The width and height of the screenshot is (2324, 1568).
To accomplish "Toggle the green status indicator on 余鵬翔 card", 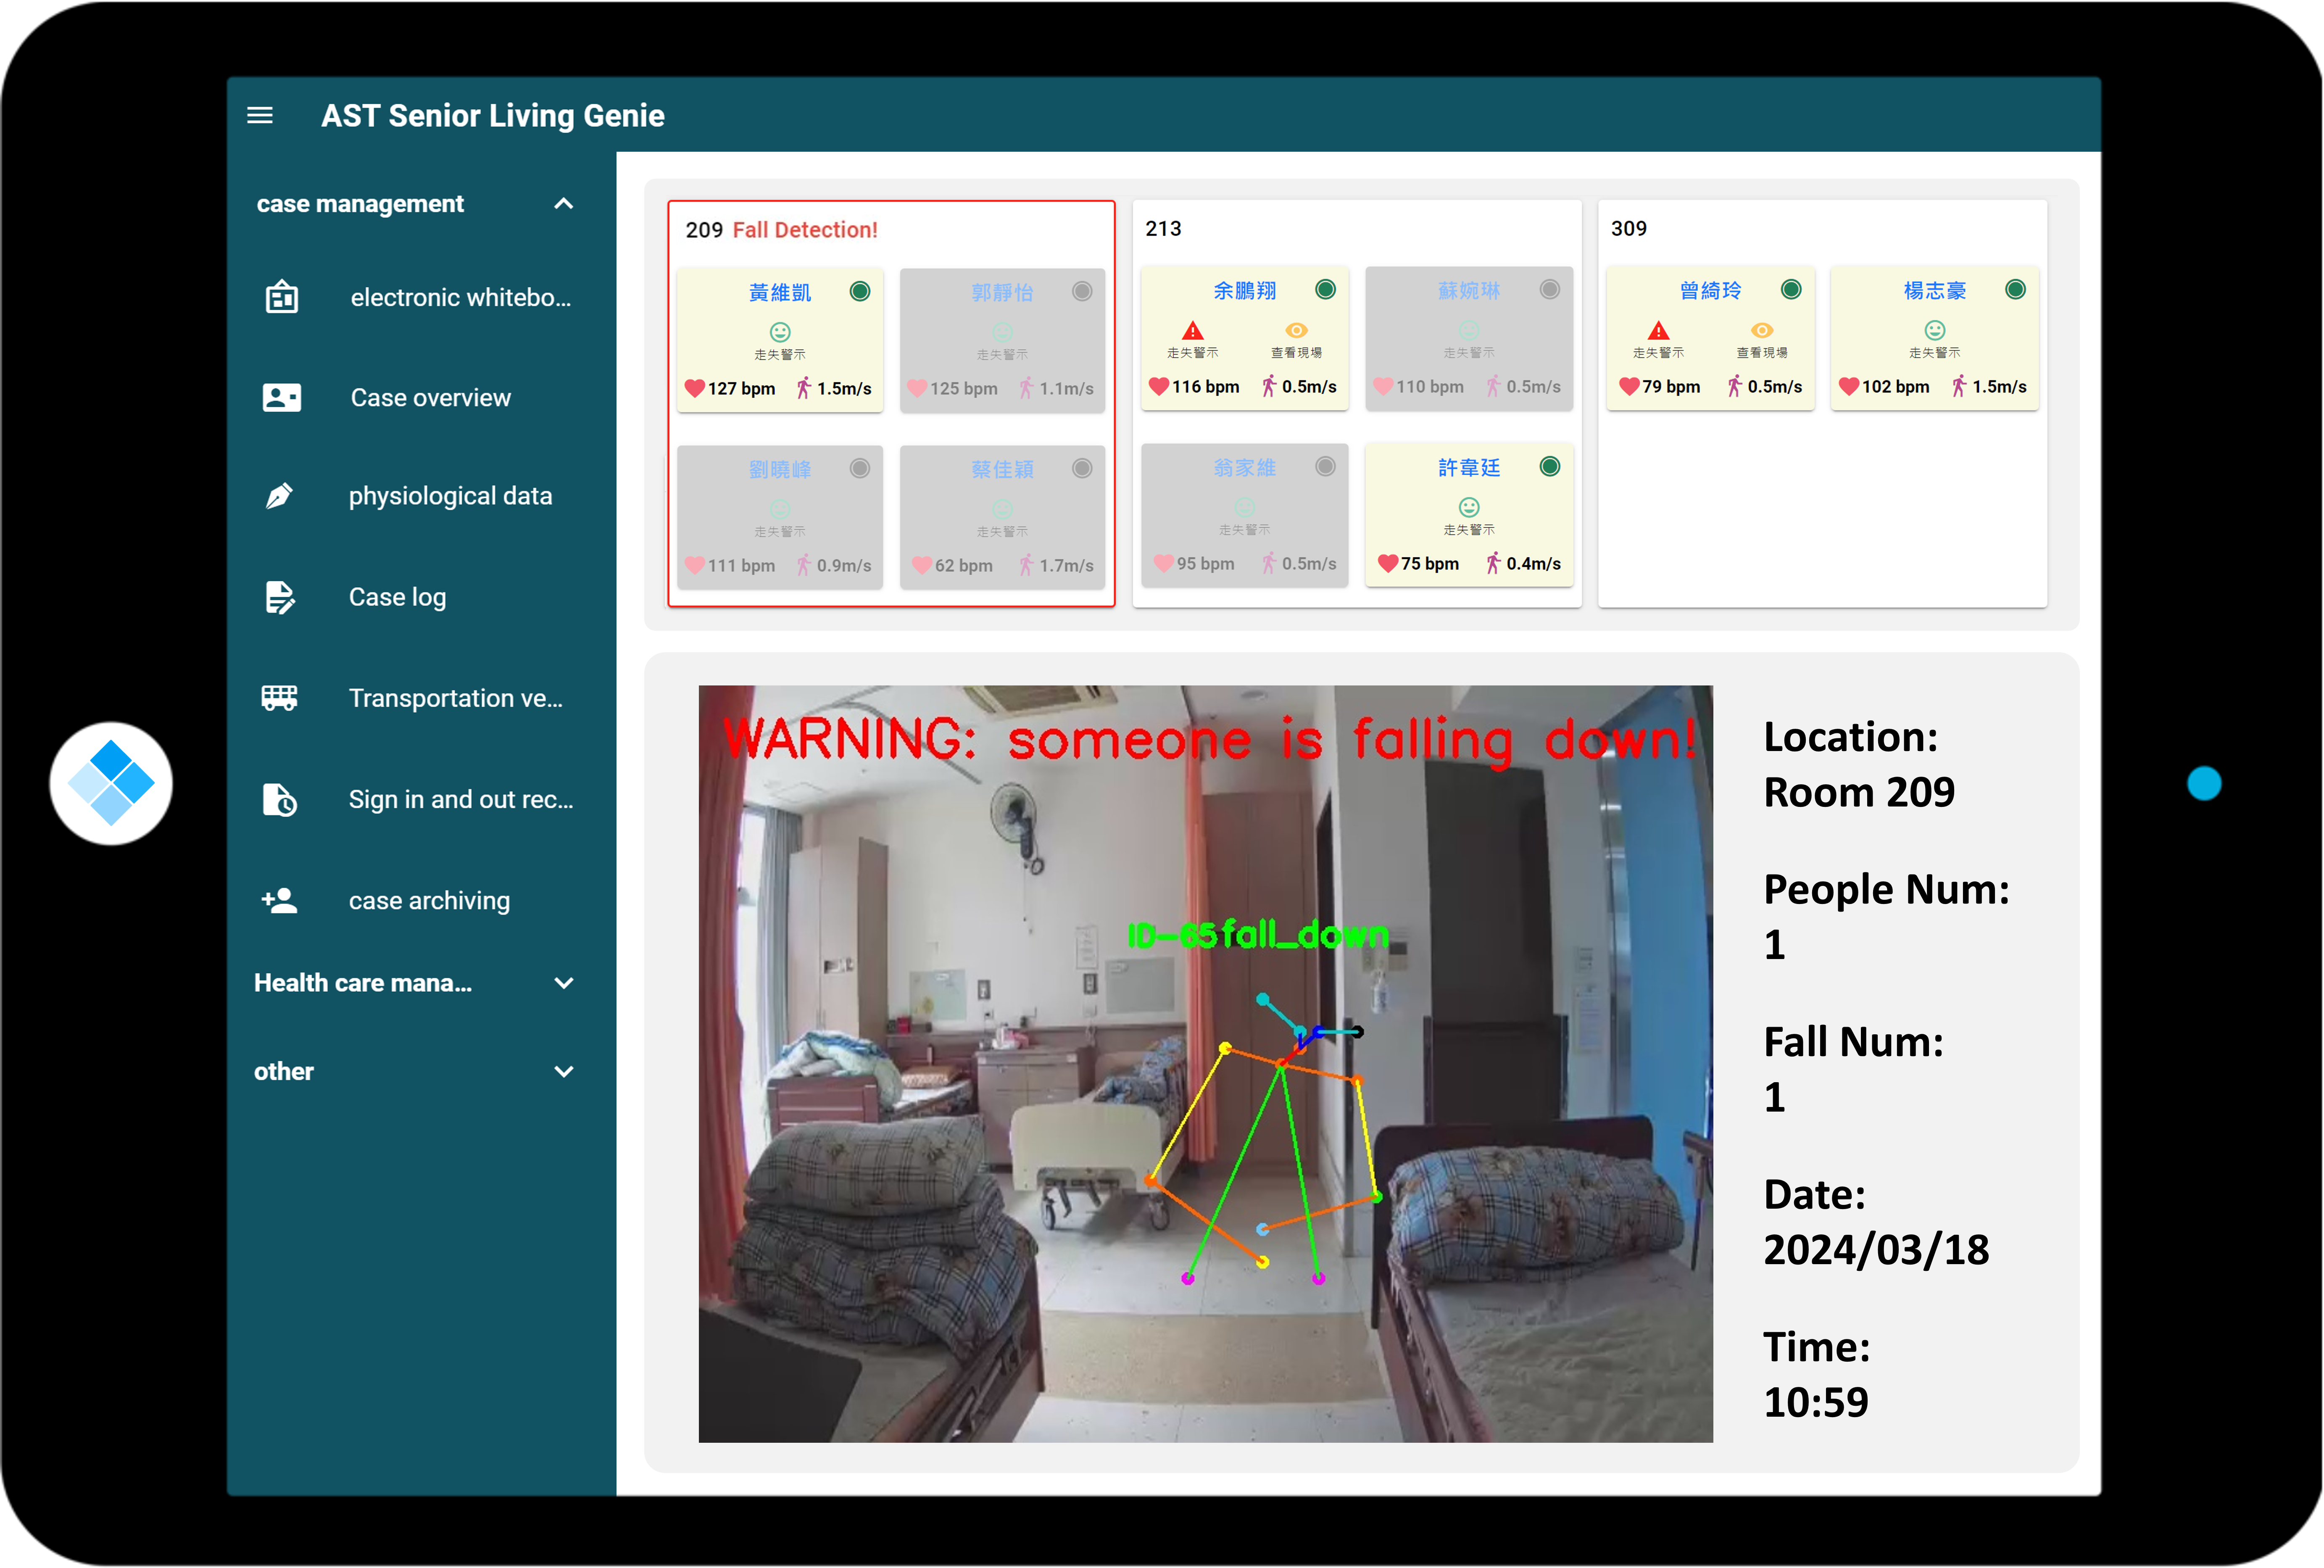I will [x=1325, y=289].
